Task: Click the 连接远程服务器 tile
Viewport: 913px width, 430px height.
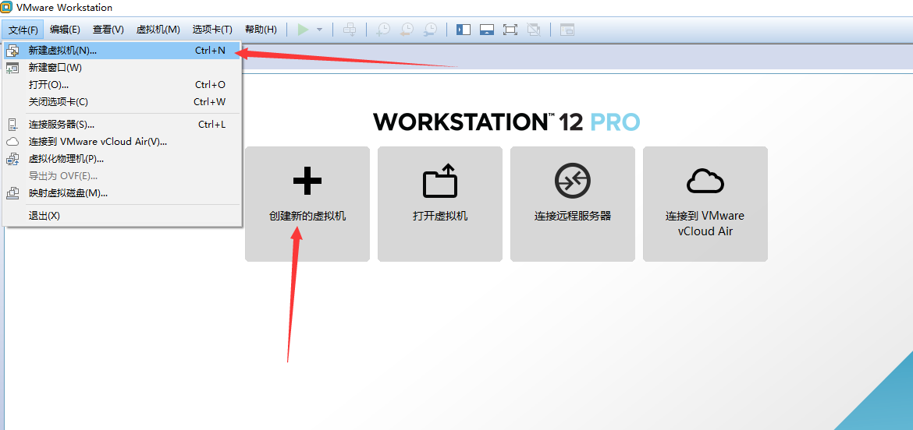Action: click(573, 204)
